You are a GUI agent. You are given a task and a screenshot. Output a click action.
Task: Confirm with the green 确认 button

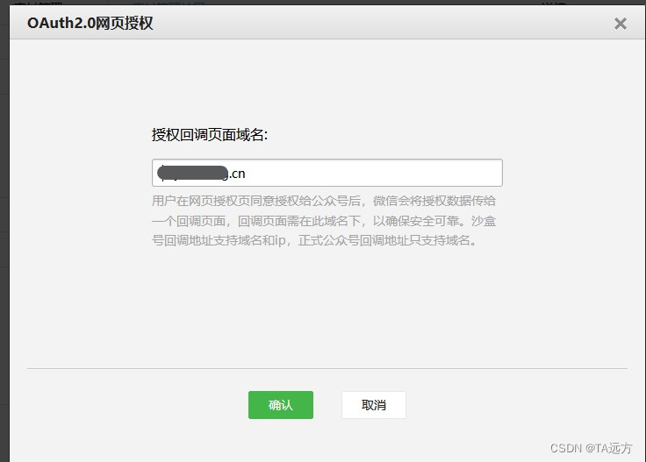click(x=281, y=405)
